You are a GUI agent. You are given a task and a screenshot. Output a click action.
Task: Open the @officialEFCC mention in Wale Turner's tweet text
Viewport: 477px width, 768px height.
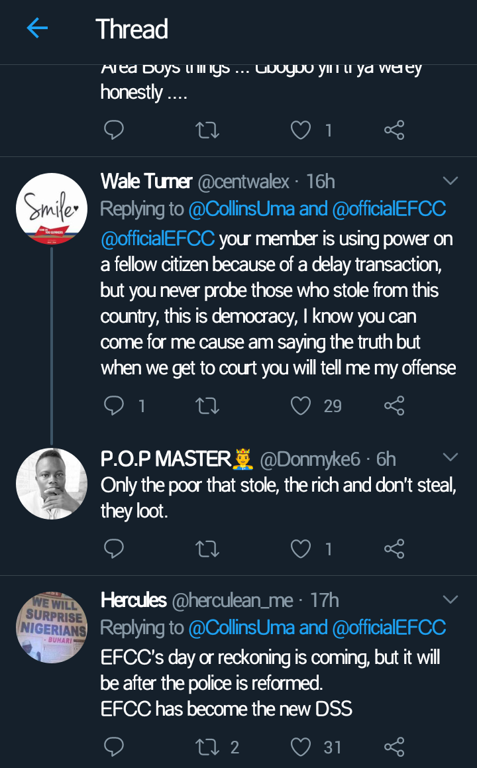click(x=157, y=238)
